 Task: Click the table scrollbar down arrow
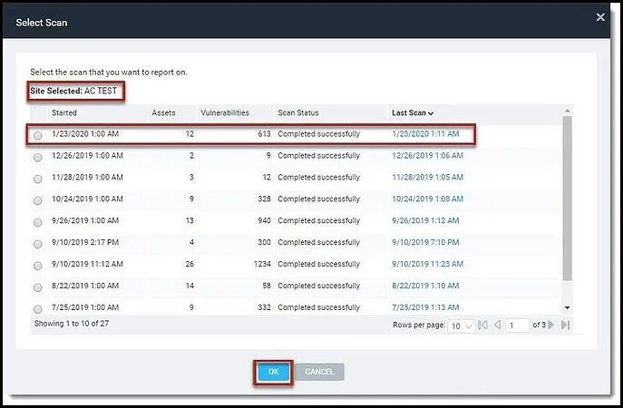tap(568, 307)
